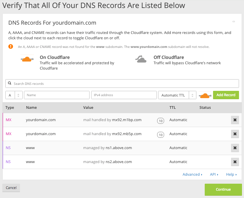Screen dimensions: 244x198
Task: Open the record type A dropdown
Action: [14, 95]
